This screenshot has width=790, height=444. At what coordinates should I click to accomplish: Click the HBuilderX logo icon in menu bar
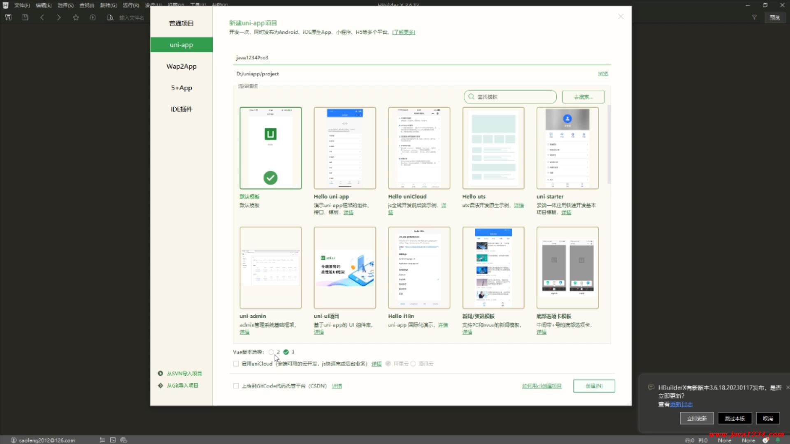coord(5,5)
